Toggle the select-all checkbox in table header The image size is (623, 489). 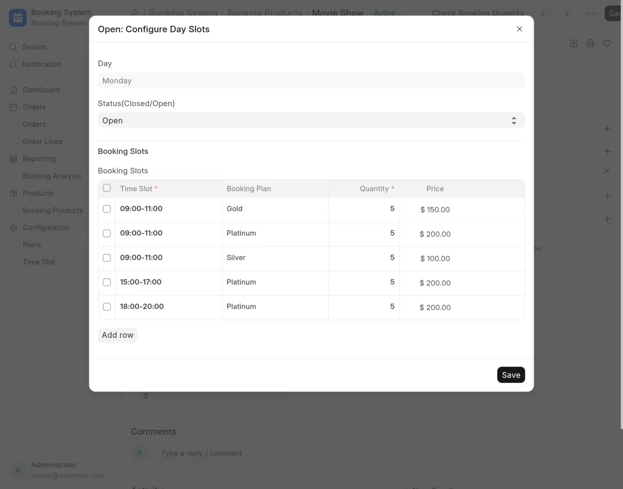pos(107,188)
